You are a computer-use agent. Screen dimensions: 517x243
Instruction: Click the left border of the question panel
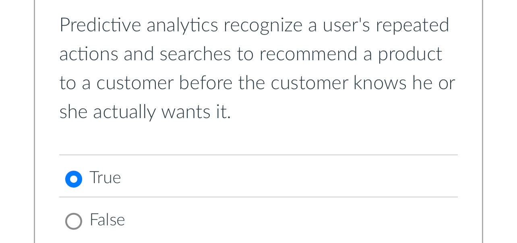click(34, 120)
